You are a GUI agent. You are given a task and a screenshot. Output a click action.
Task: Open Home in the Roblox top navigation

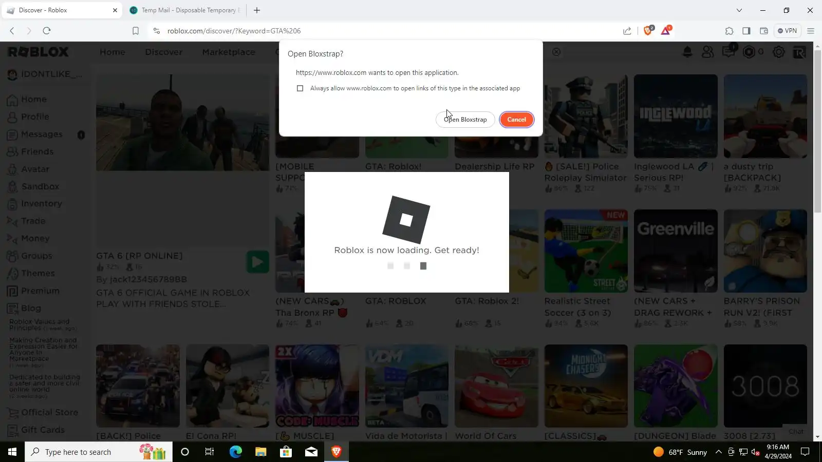tap(113, 52)
